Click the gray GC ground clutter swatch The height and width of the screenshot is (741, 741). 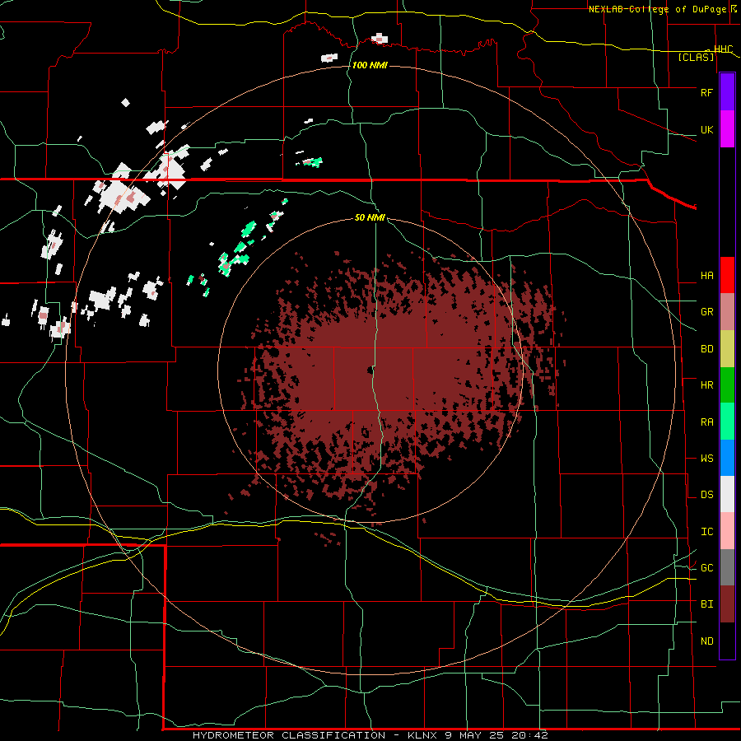[727, 567]
